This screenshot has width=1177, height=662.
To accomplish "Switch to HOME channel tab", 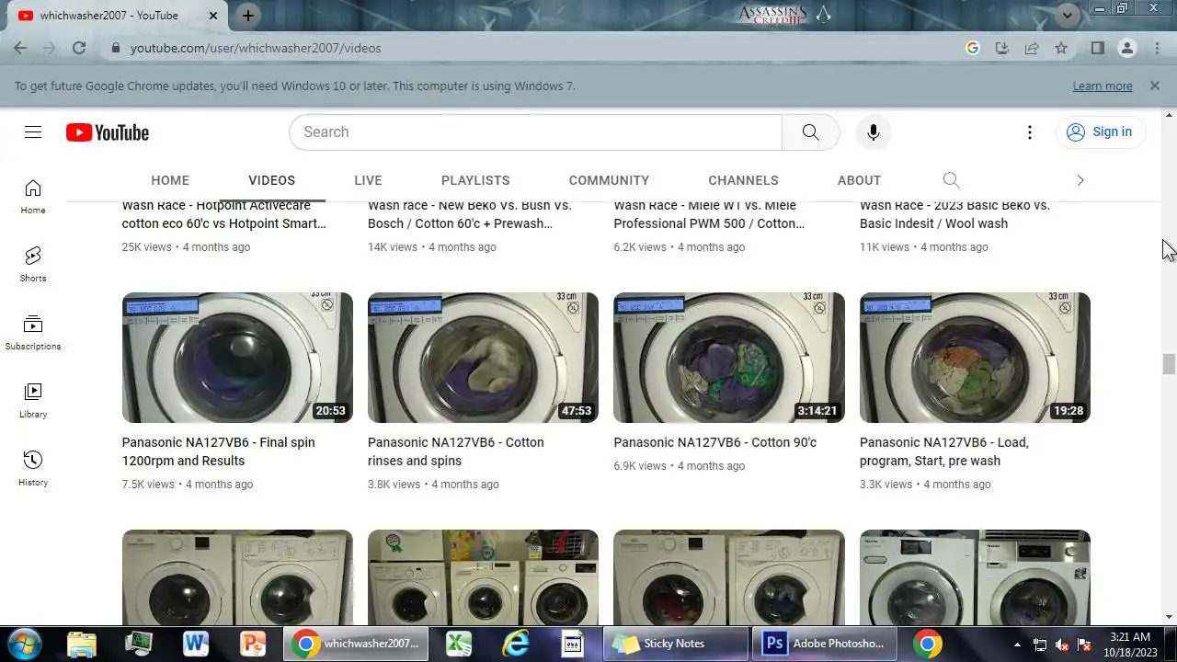I will (x=170, y=180).
